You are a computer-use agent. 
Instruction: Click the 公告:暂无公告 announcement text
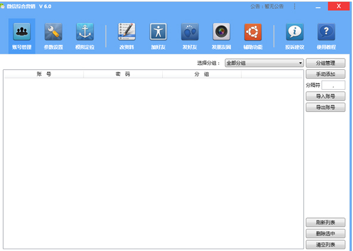pyautogui.click(x=267, y=7)
